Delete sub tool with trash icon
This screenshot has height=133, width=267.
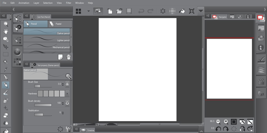click(x=69, y=57)
